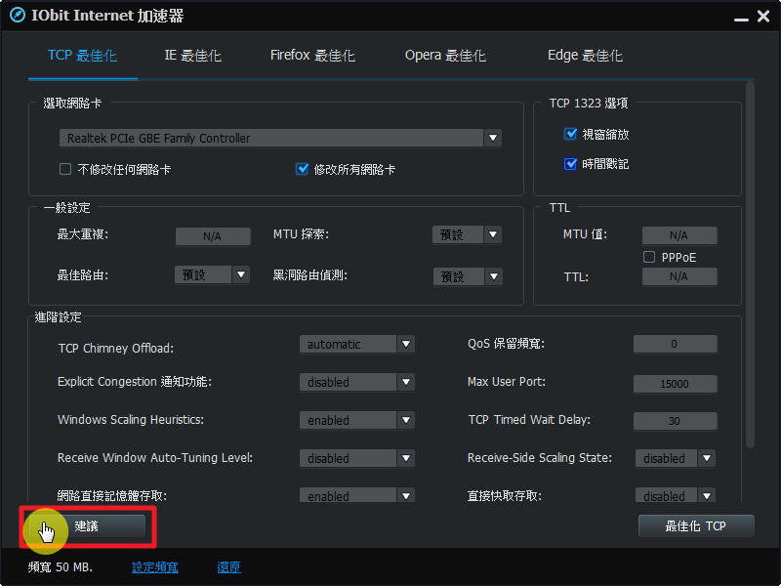Open the 最佳路由 dropdown
Screen dimensions: 781x586
pos(241,275)
